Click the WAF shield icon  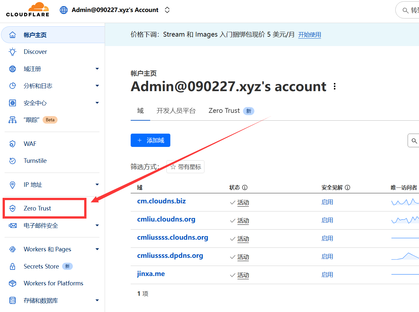tap(12, 144)
